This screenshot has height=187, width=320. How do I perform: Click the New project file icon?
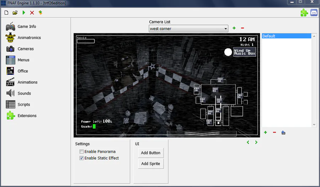click(x=6, y=13)
